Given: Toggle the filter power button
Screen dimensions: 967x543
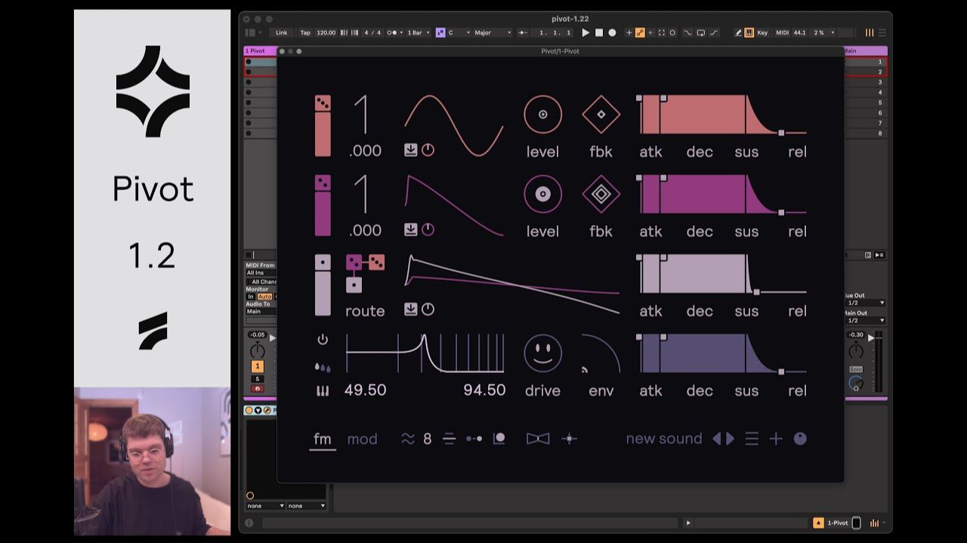Looking at the screenshot, I should 323,340.
